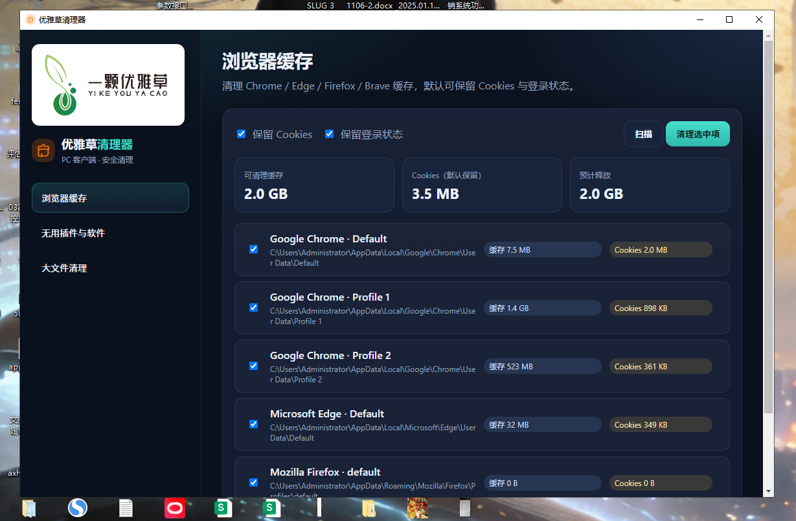Click the Mozilla Firefox · default title
This screenshot has height=521, width=796.
pyautogui.click(x=325, y=472)
